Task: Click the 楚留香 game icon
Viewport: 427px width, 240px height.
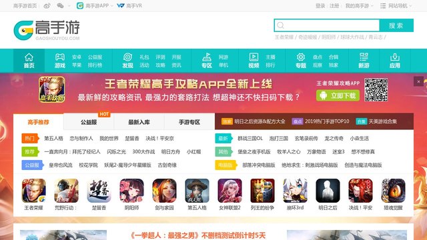Action: [99, 191]
